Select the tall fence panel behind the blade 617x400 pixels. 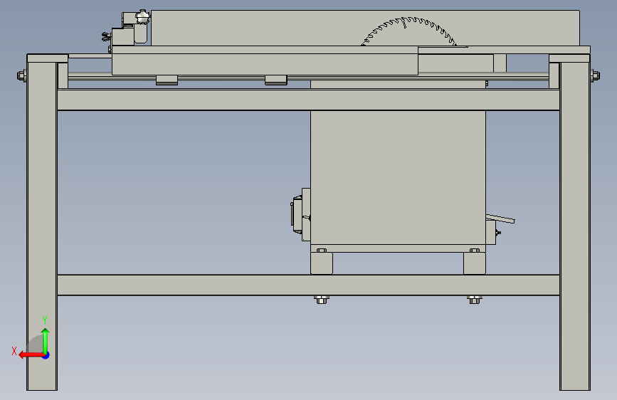[x=365, y=28]
